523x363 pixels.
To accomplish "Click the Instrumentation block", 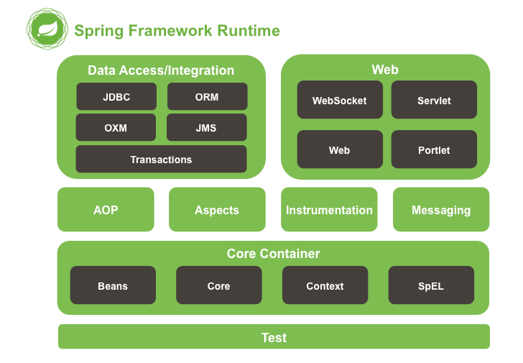I will [x=329, y=209].
